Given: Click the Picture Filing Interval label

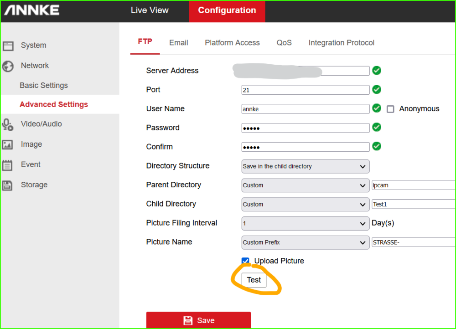Looking at the screenshot, I should 181,223.
